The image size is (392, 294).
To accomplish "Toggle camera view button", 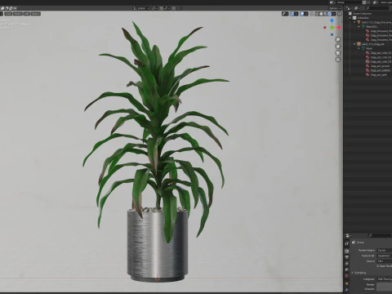I will point(338,53).
